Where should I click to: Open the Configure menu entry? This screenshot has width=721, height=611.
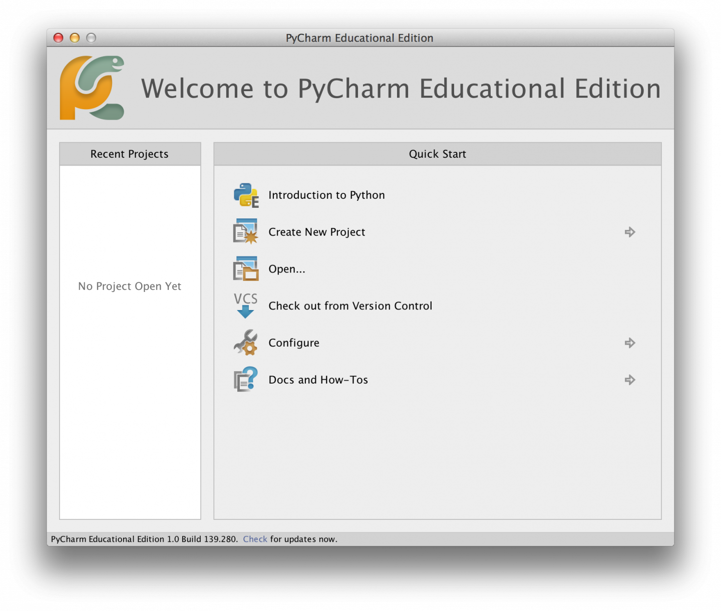coord(294,343)
